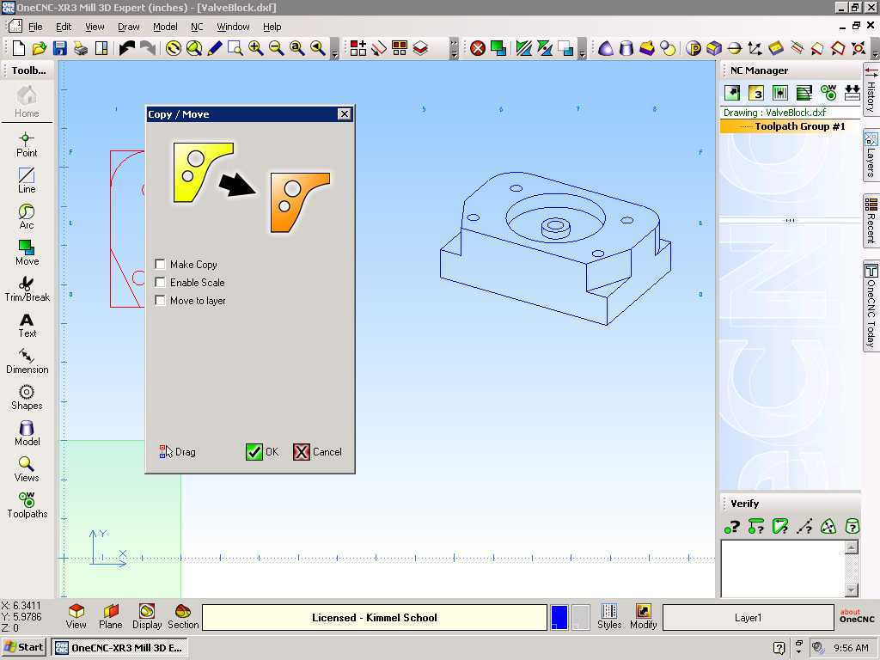Click the double down arrows icon in NC Manager

pos(852,93)
